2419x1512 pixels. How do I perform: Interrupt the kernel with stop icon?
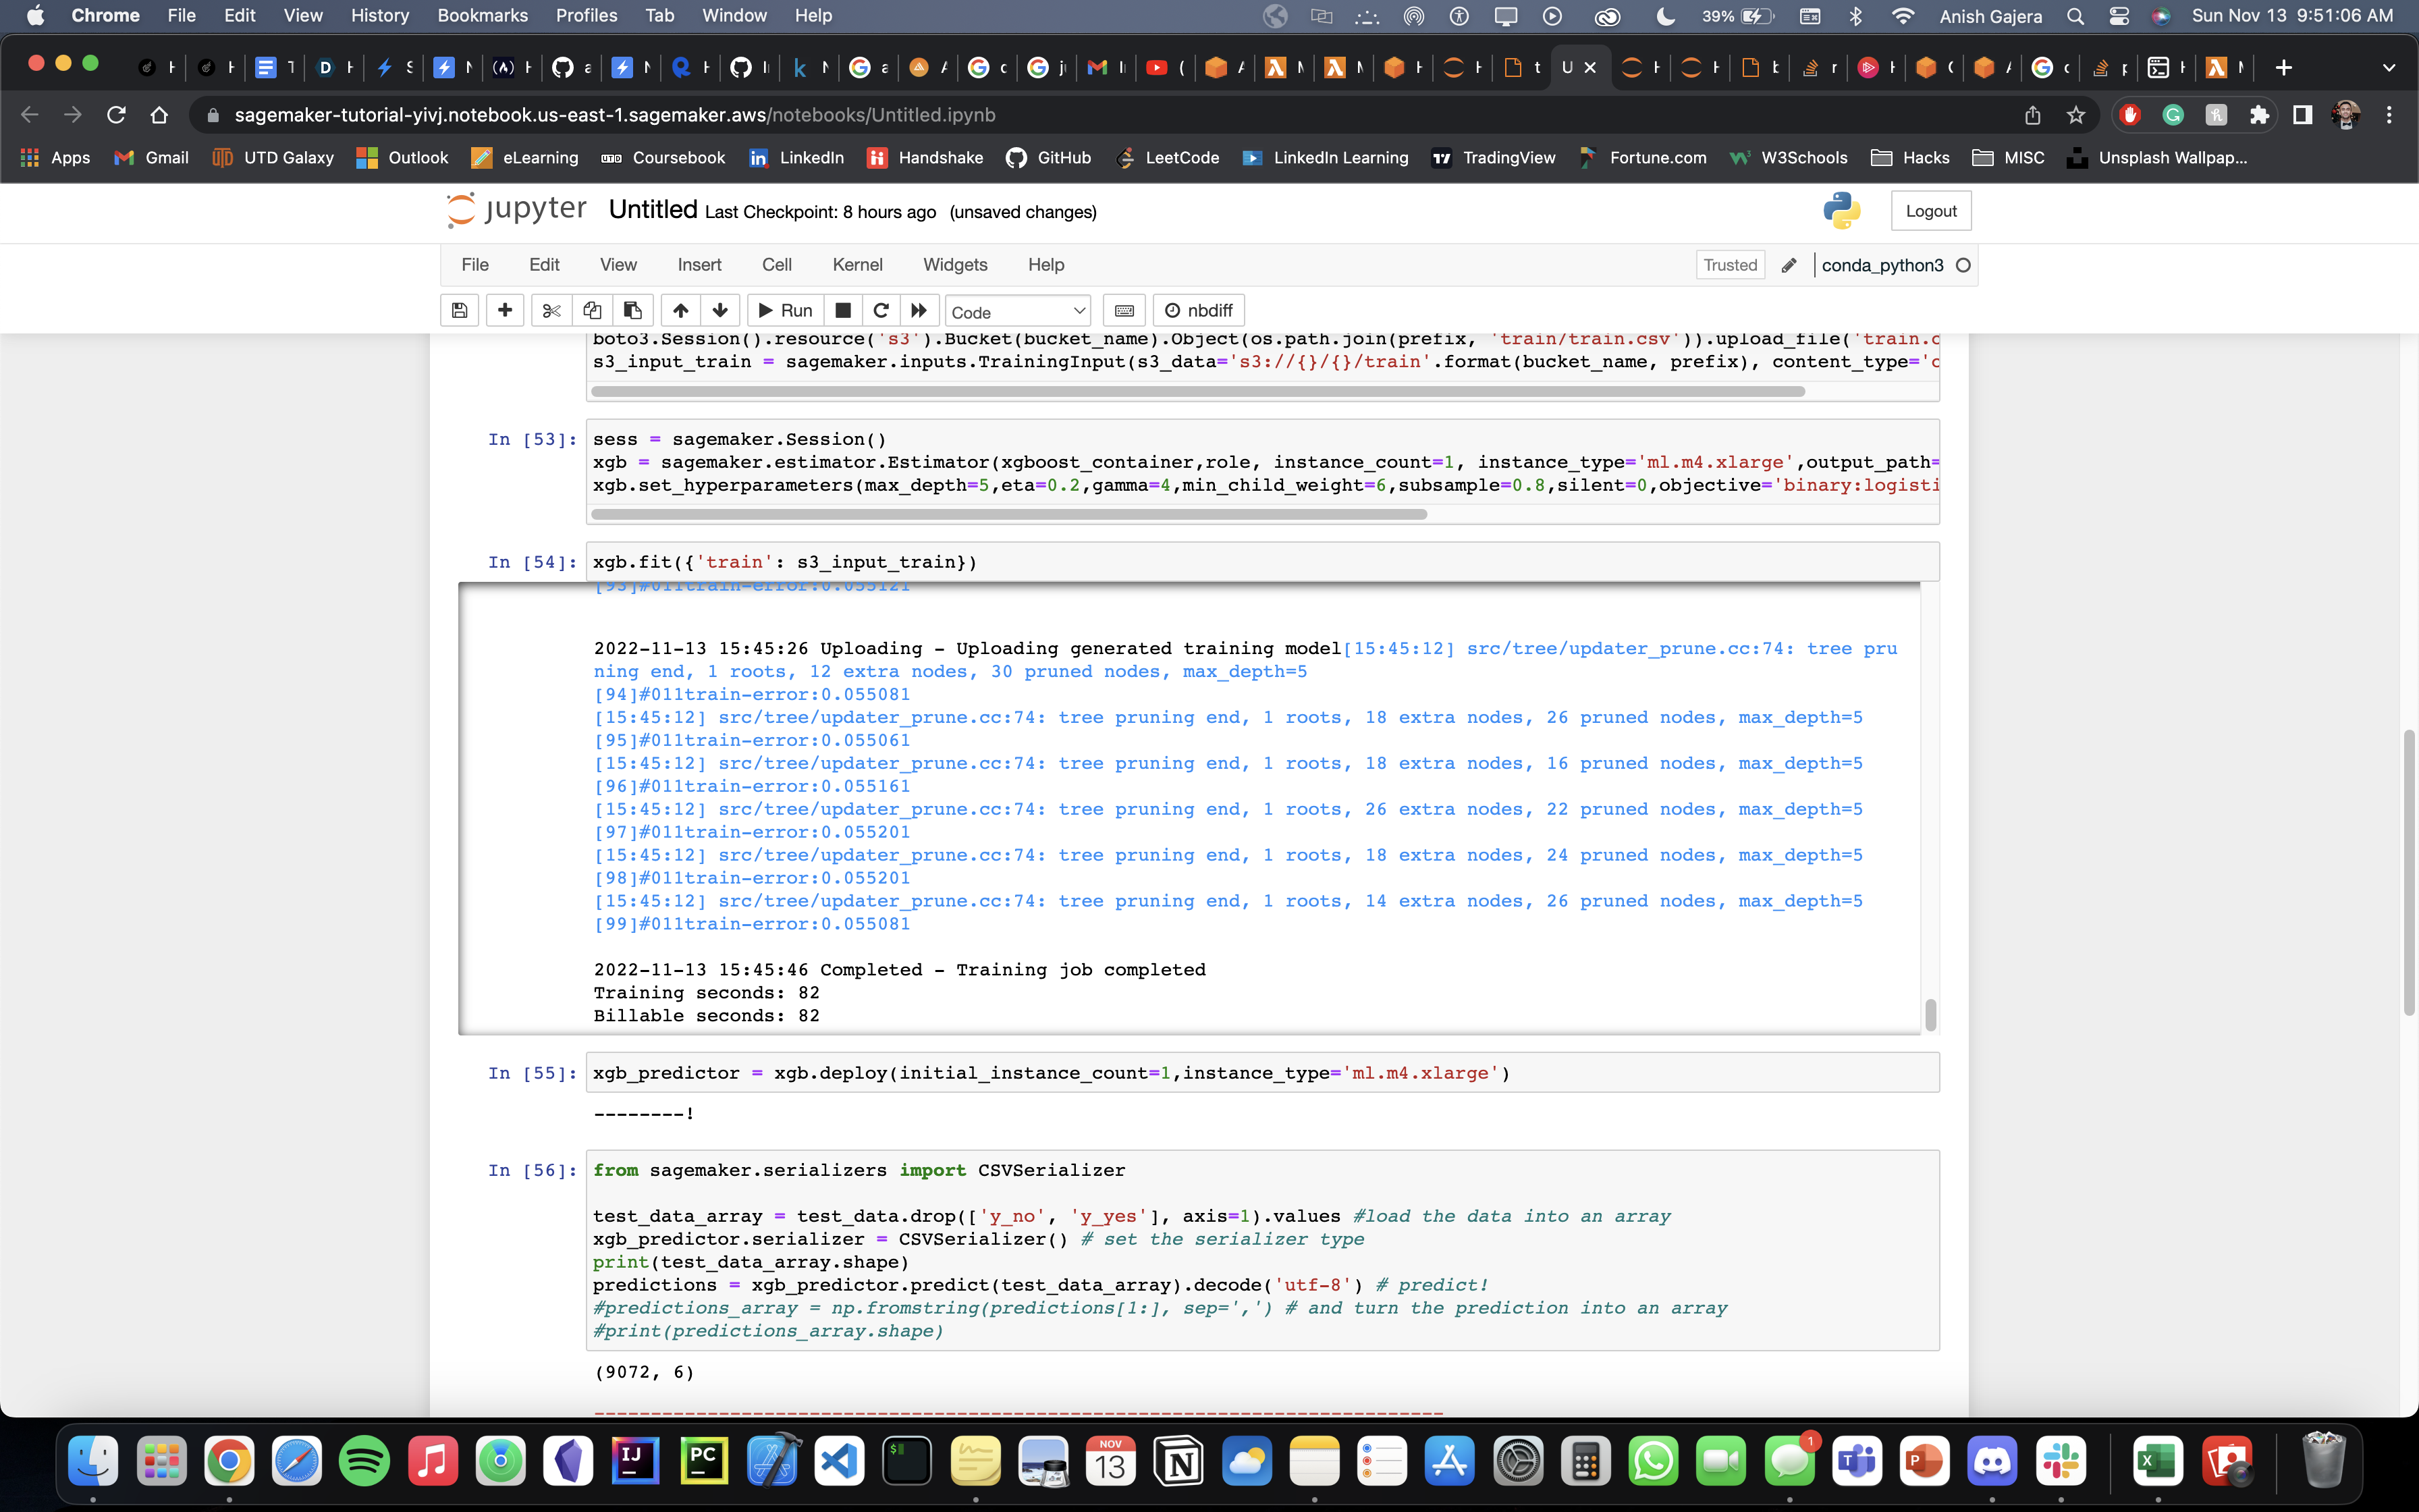point(842,310)
